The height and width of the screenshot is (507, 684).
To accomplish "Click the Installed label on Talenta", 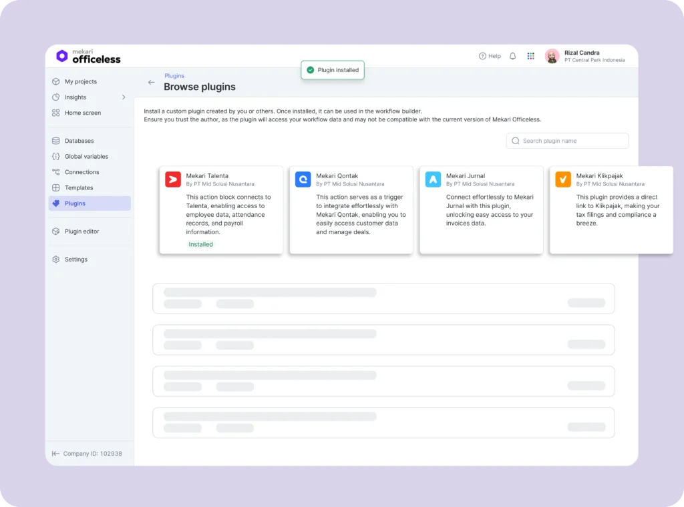I will pyautogui.click(x=200, y=244).
